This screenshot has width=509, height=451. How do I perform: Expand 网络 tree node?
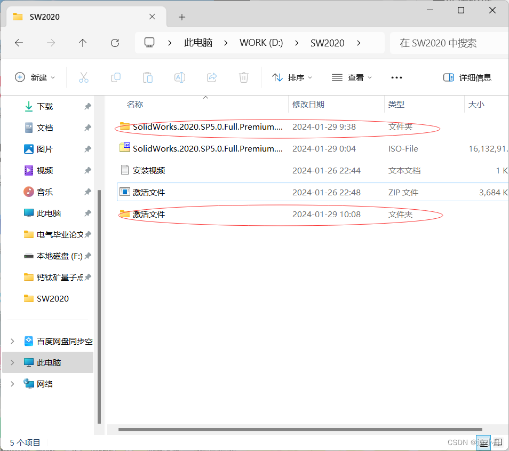(x=12, y=384)
